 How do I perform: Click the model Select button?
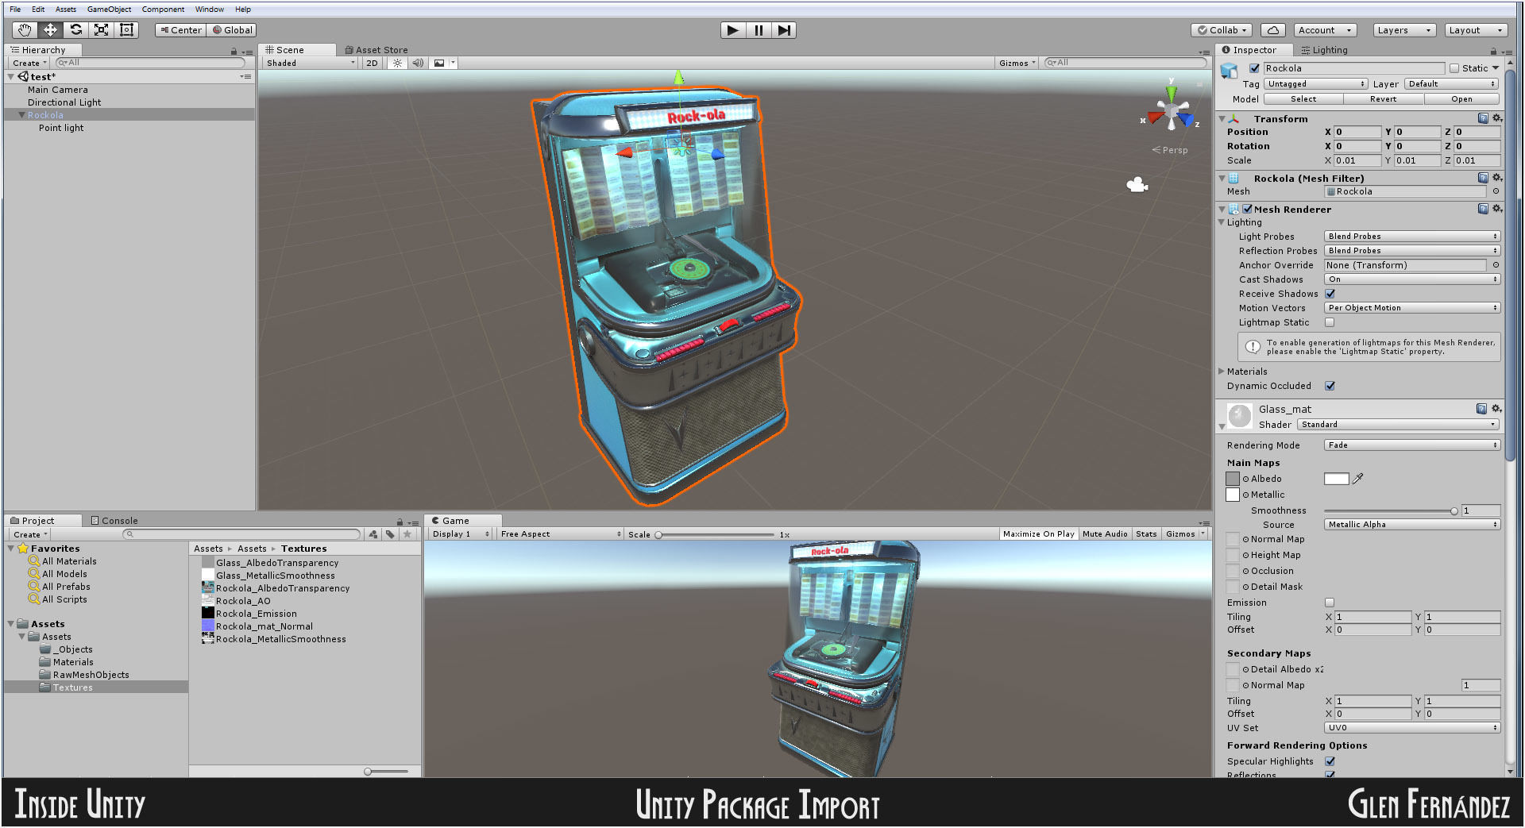[1303, 99]
